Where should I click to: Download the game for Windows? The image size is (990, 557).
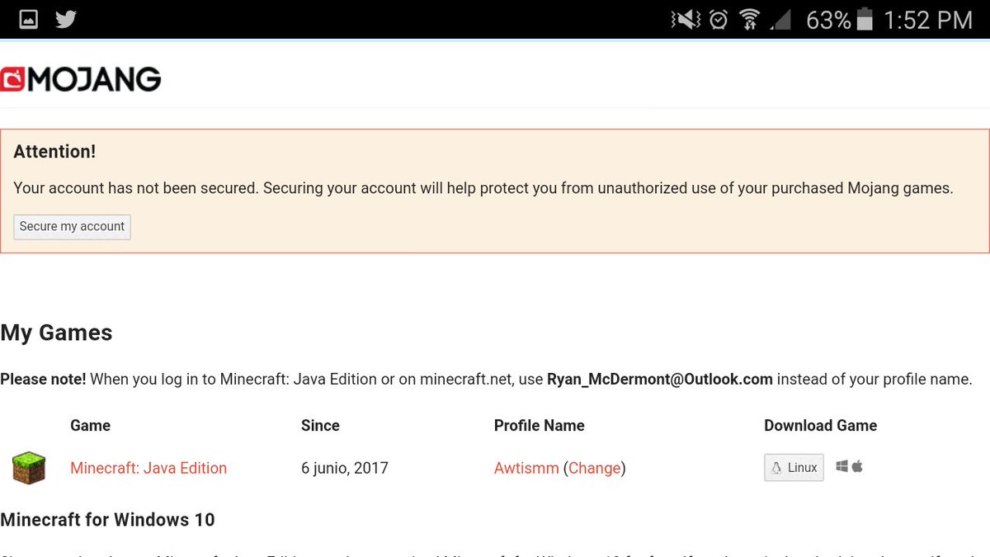(841, 467)
